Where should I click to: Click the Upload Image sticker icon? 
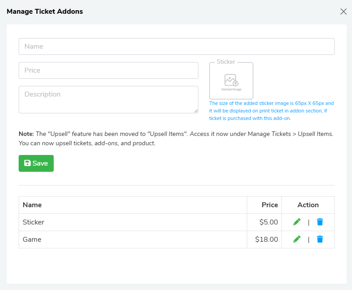point(231,81)
